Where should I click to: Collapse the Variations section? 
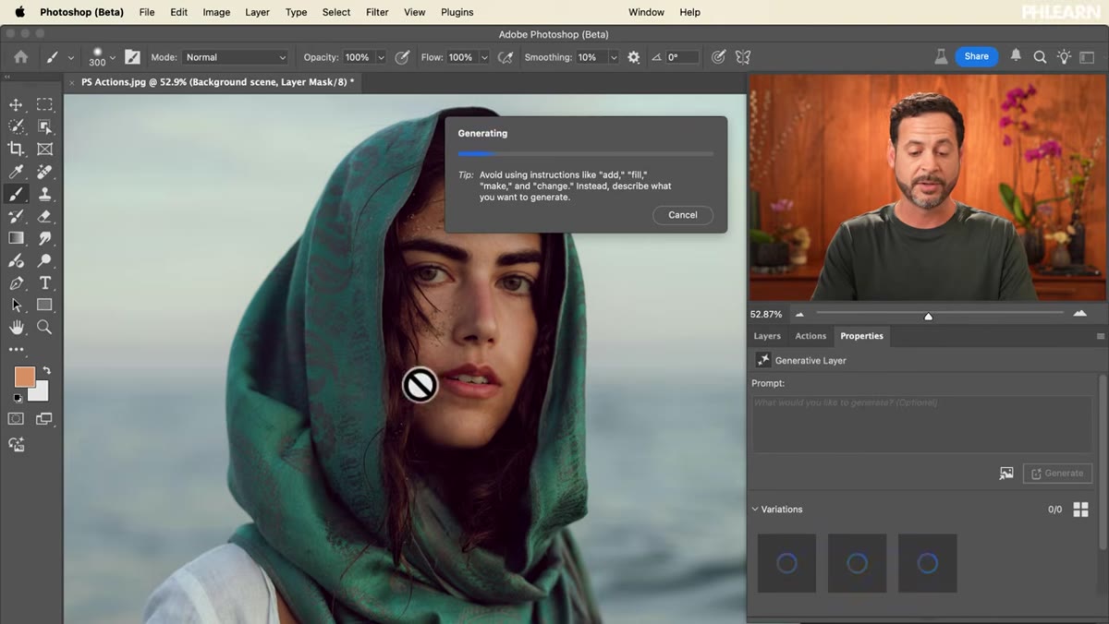(755, 509)
